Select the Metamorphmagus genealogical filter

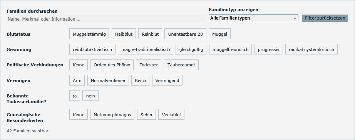click(x=112, y=115)
